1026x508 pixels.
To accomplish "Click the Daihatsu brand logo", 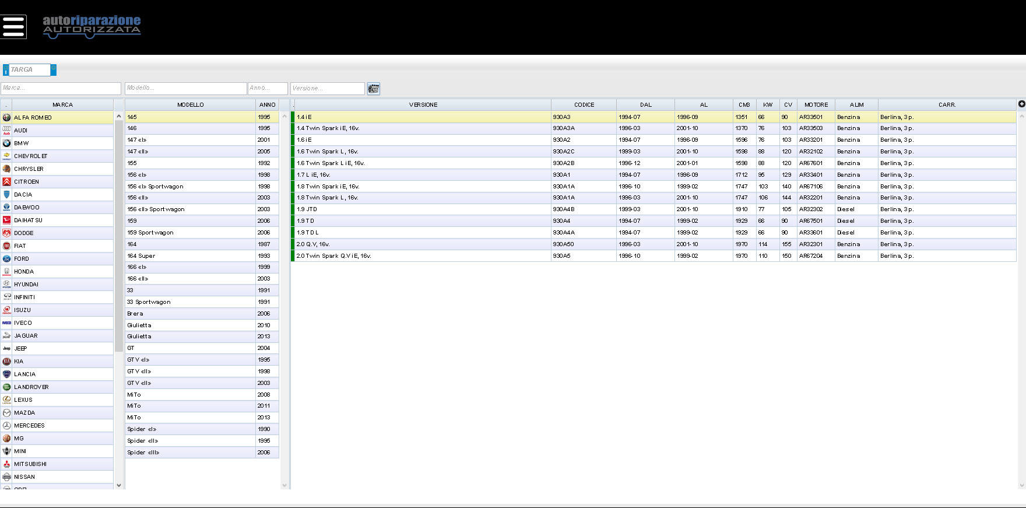I will tap(6, 220).
